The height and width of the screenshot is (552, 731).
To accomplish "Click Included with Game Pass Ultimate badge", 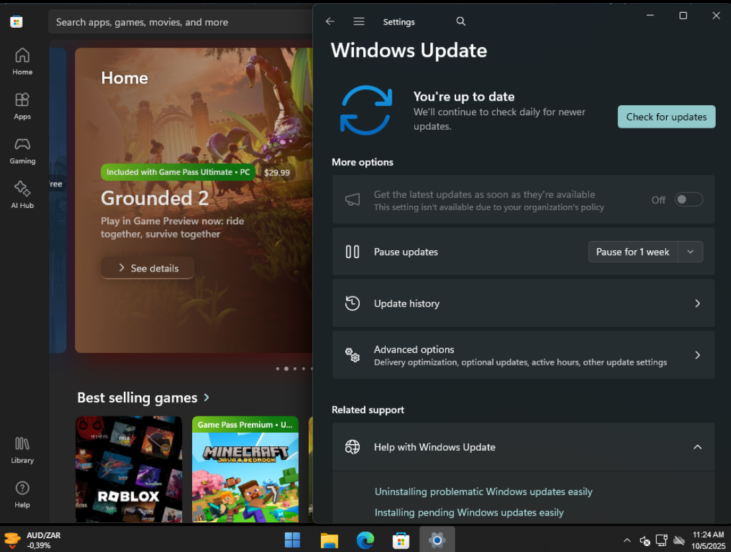I will (x=178, y=172).
